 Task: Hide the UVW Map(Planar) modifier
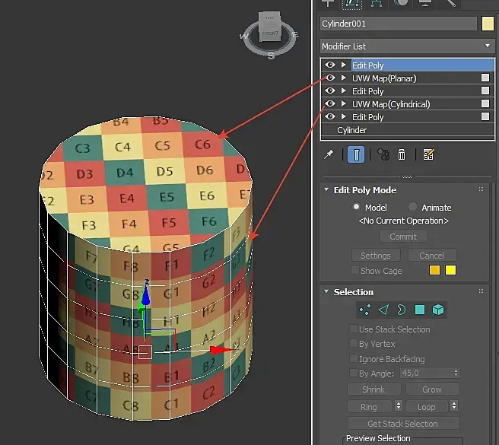tap(329, 78)
